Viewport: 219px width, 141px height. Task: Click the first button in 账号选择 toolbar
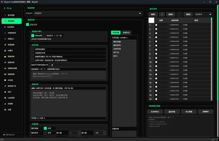tap(153, 14)
